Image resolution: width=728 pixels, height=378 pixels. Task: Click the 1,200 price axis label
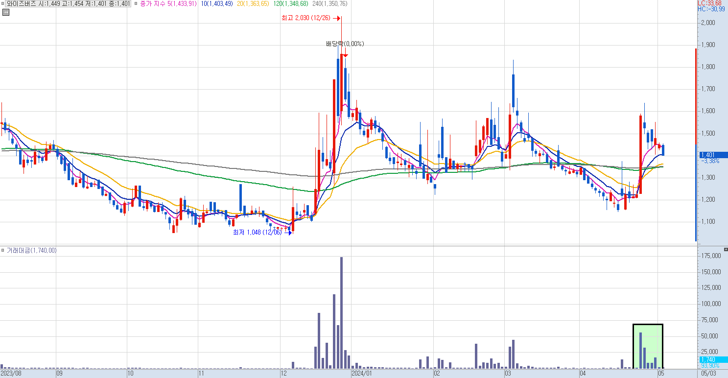click(x=708, y=199)
